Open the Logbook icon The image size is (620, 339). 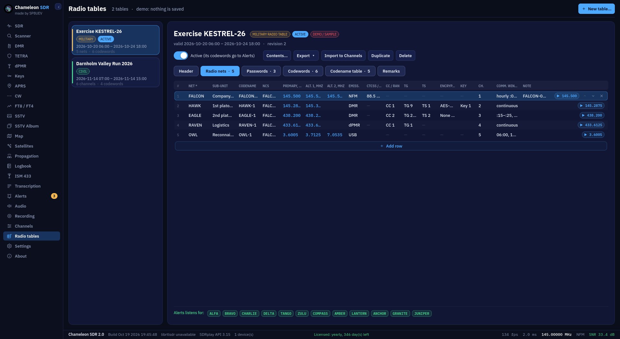pyautogui.click(x=9, y=166)
